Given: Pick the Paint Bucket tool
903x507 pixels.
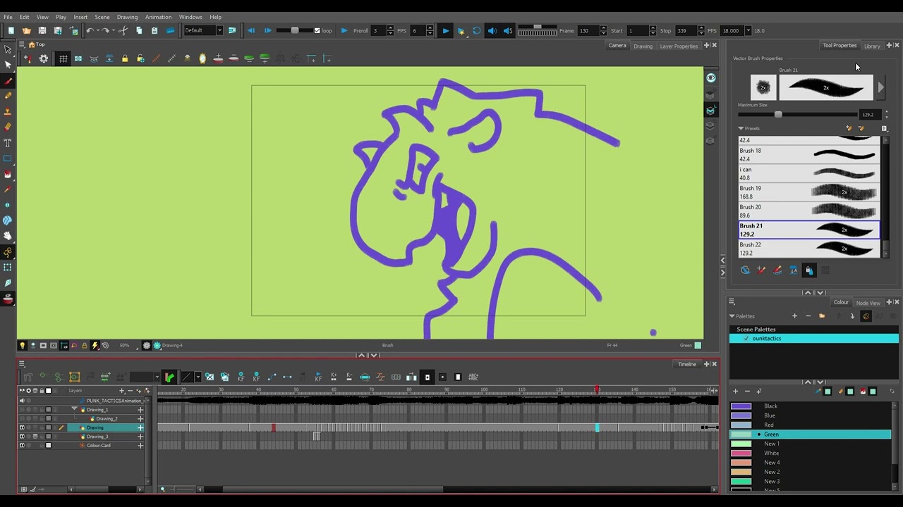Looking at the screenshot, I should click(8, 174).
